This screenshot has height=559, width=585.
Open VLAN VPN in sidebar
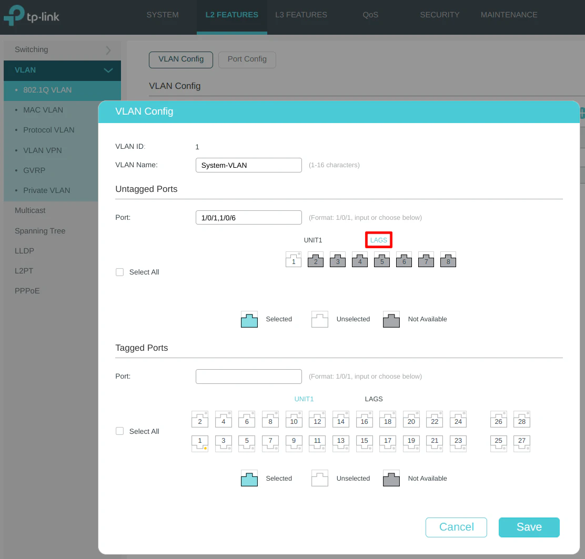(x=42, y=150)
